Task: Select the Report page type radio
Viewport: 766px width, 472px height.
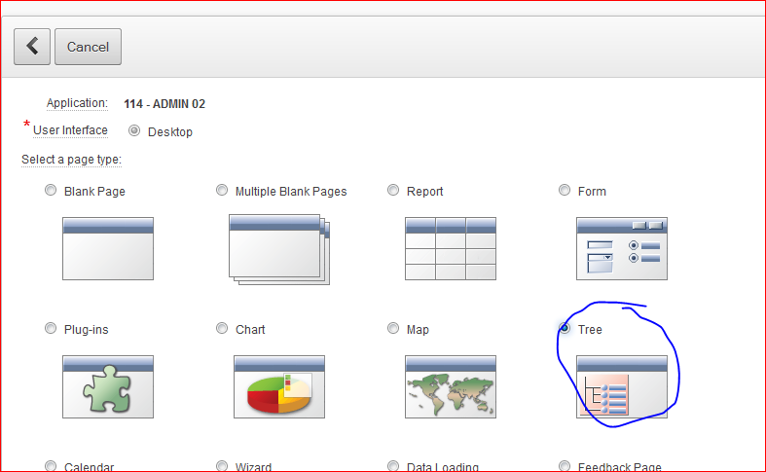Action: tap(393, 190)
